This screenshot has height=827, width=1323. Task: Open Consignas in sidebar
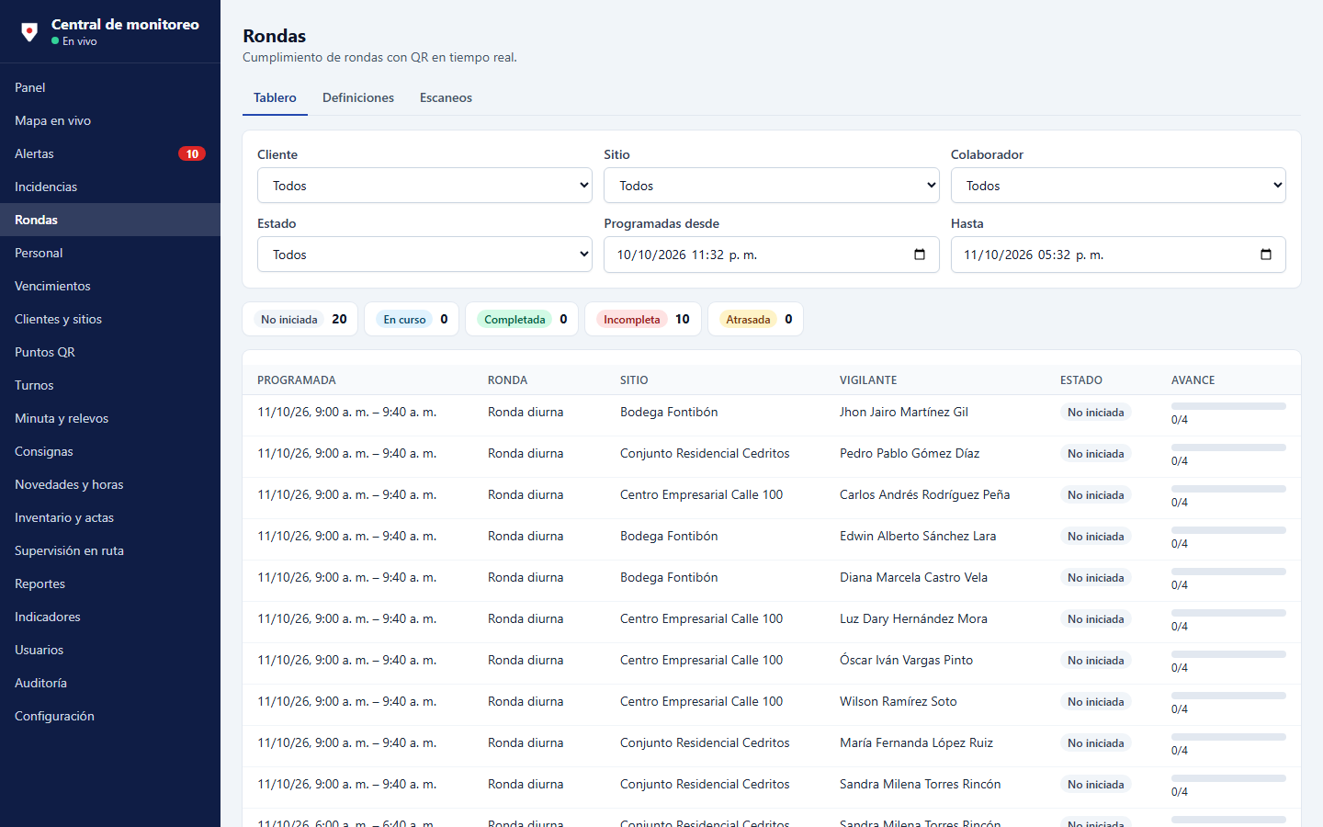click(110, 451)
